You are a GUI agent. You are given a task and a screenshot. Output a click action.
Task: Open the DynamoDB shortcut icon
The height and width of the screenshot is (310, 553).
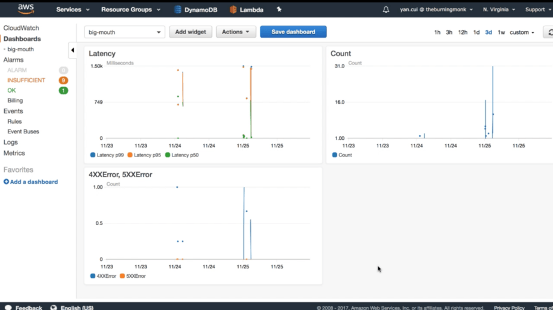pyautogui.click(x=178, y=10)
